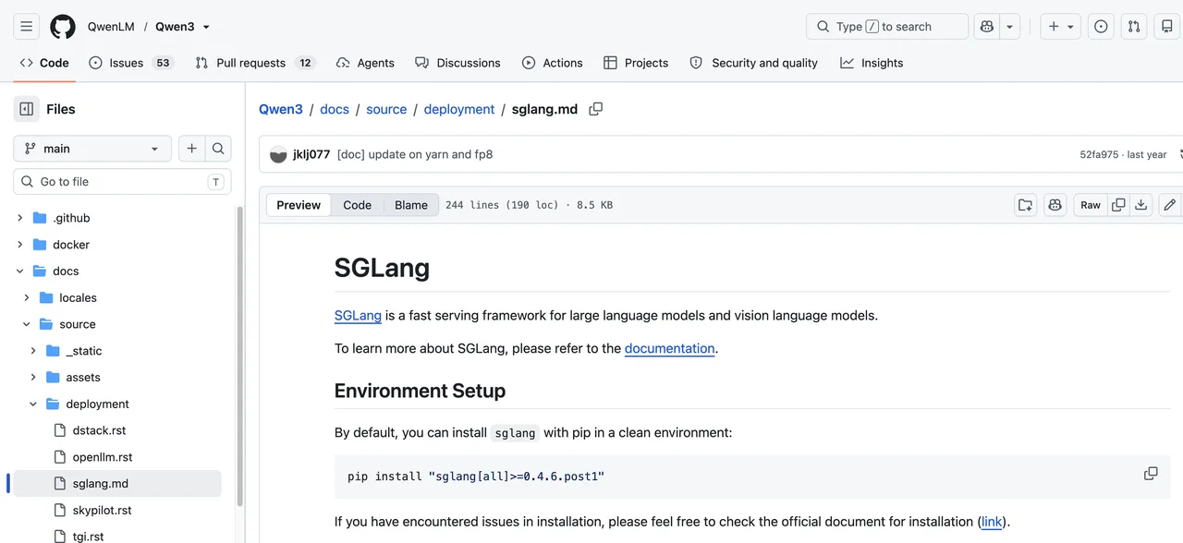Open jklj077's avatar
Image resolution: width=1183 pixels, height=543 pixels.
click(x=278, y=154)
